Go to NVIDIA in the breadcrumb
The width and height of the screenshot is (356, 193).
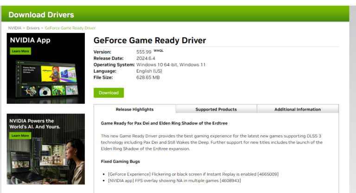coord(14,28)
